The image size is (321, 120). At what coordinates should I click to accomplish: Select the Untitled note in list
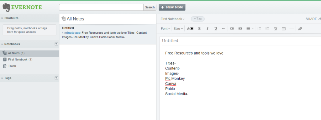click(108, 34)
